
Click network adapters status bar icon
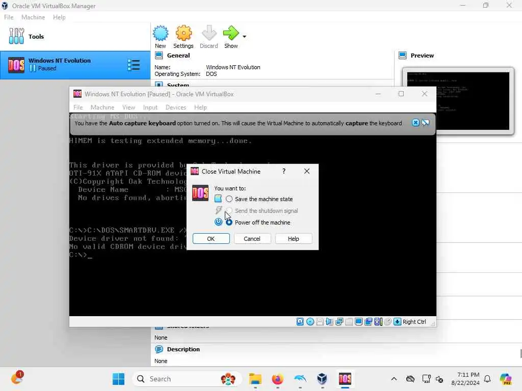tap(339, 322)
